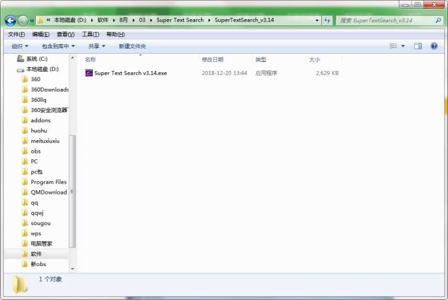This screenshot has width=448, height=300.
Task: Click the Super Text Search exe icon
Action: [89, 73]
